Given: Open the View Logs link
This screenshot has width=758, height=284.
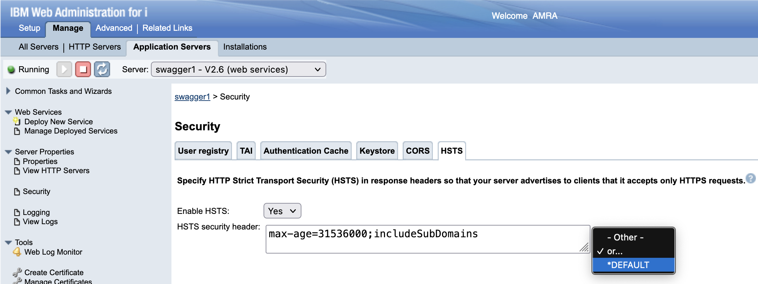Looking at the screenshot, I should (40, 222).
